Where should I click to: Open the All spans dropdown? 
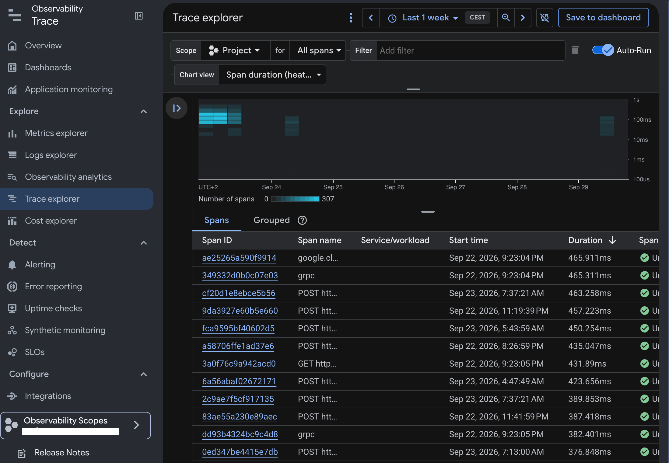pos(318,50)
